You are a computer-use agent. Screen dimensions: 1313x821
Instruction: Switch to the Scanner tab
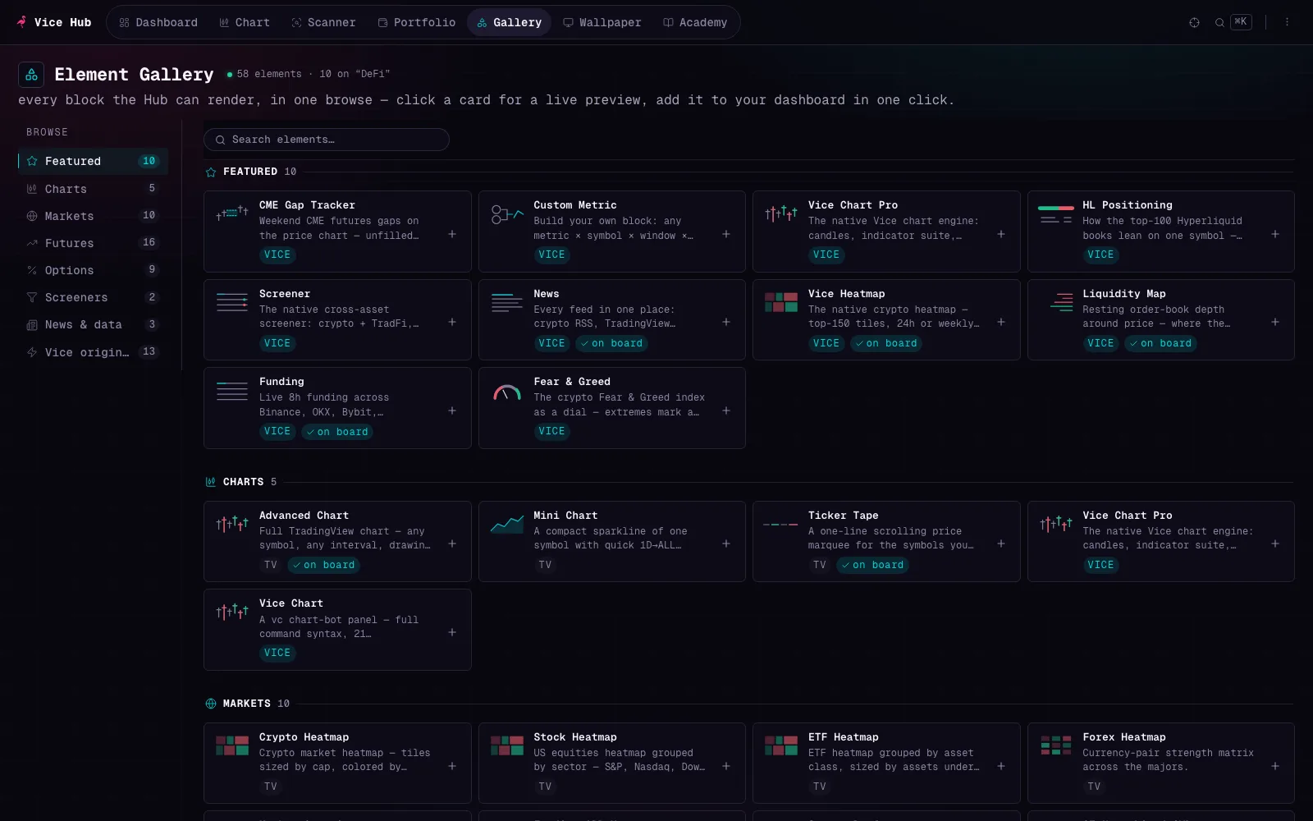[323, 22]
